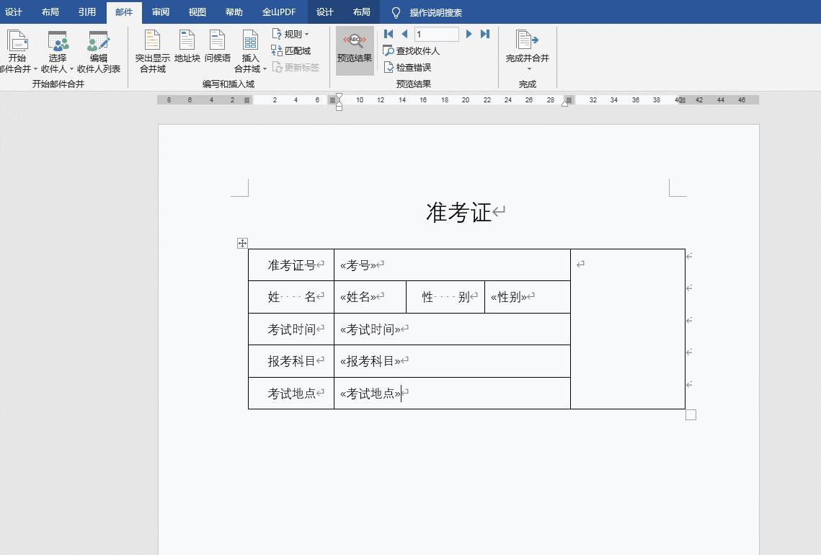Switch to the Review (审阅) tab
This screenshot has width=821, height=555.
pyautogui.click(x=160, y=12)
